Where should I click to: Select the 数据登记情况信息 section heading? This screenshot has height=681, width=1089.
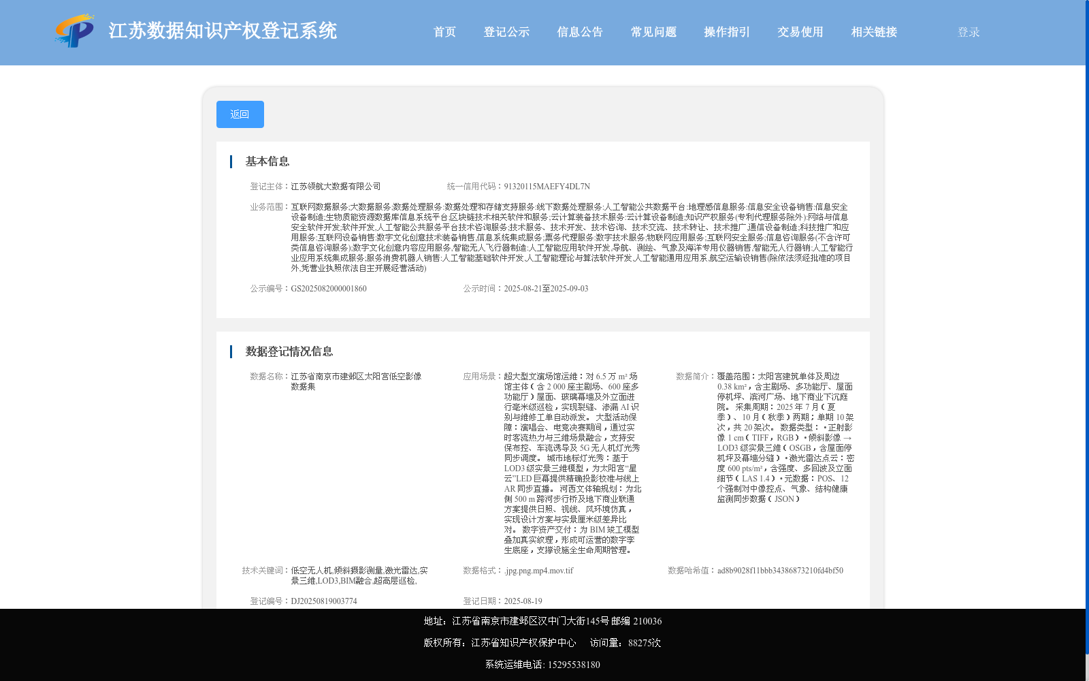click(x=289, y=351)
